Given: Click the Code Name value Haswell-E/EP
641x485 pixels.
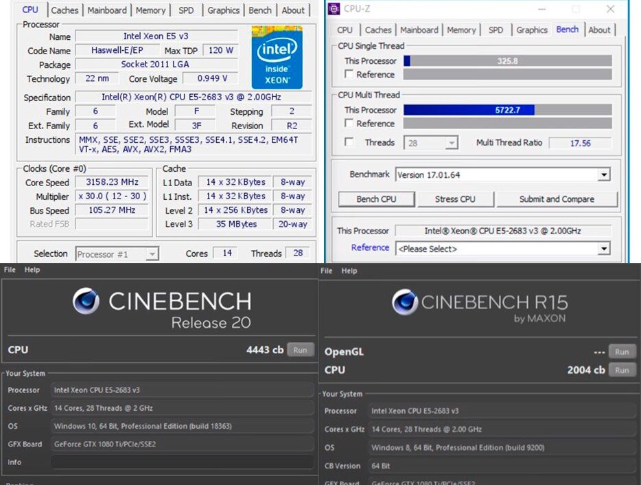Looking at the screenshot, I should click(x=117, y=50).
